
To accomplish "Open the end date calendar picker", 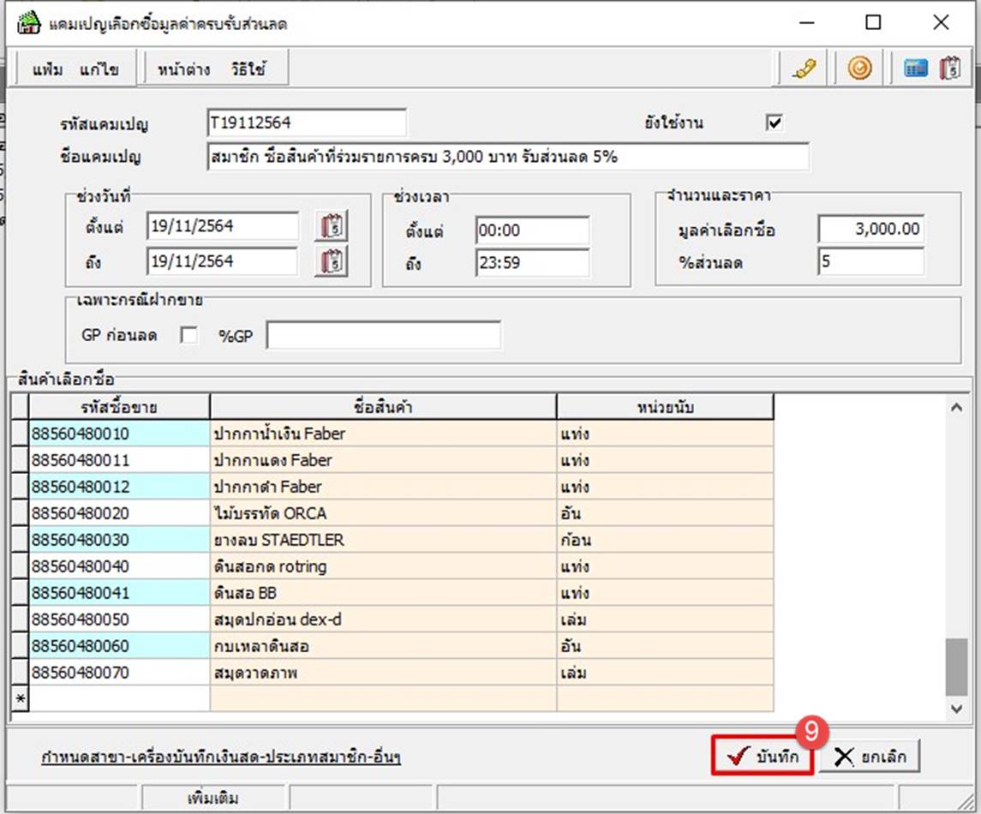I will point(332,261).
